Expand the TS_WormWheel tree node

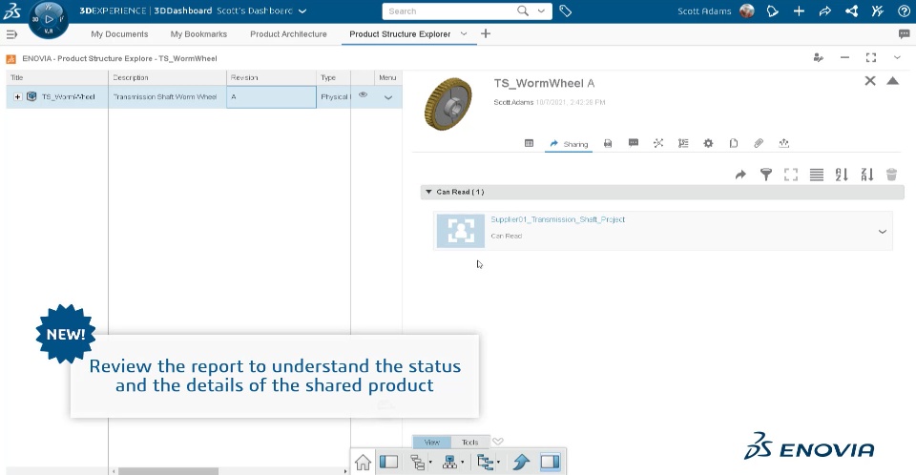click(17, 97)
